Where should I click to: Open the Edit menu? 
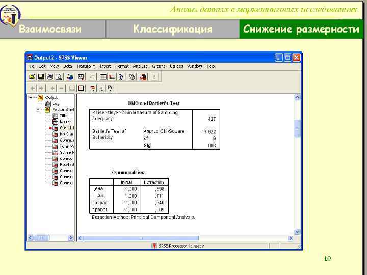pos(42,66)
